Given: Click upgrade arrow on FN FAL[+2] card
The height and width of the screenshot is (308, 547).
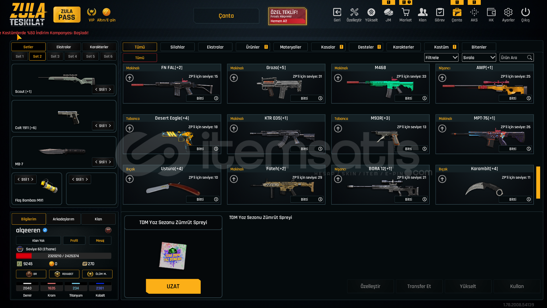Looking at the screenshot, I should pos(130,78).
